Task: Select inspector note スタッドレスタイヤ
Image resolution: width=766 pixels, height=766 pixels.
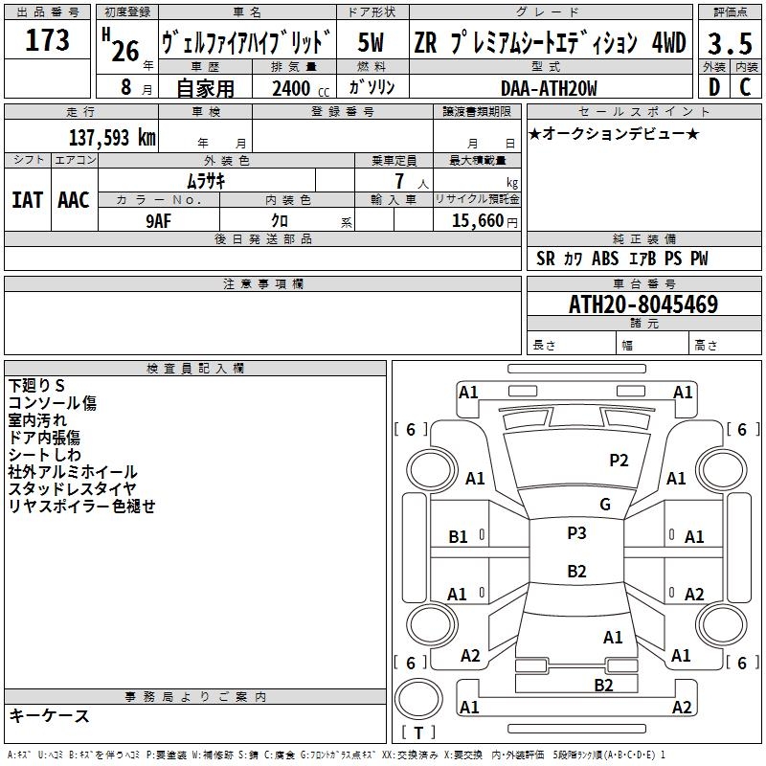Action: point(73,488)
